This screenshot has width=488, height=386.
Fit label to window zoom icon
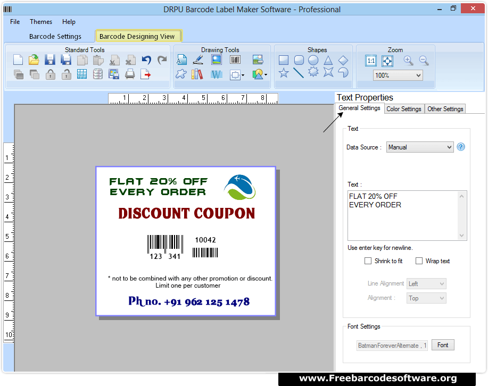tap(387, 61)
